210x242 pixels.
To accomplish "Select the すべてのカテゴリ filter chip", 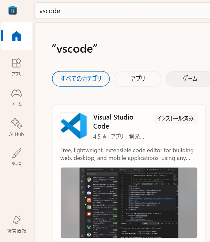I will [x=81, y=79].
